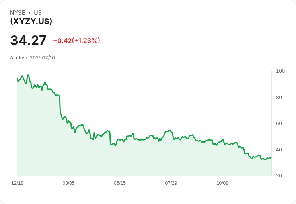Click the highest peak of the price line
Viewport: 296px width, 204px height.
click(x=28, y=75)
